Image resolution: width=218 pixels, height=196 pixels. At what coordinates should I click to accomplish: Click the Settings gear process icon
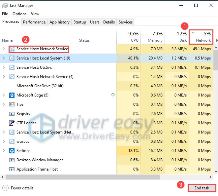(x=12, y=151)
